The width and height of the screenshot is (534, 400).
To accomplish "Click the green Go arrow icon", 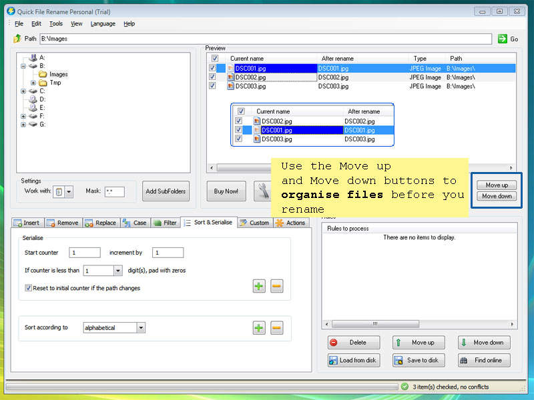I will pos(502,39).
